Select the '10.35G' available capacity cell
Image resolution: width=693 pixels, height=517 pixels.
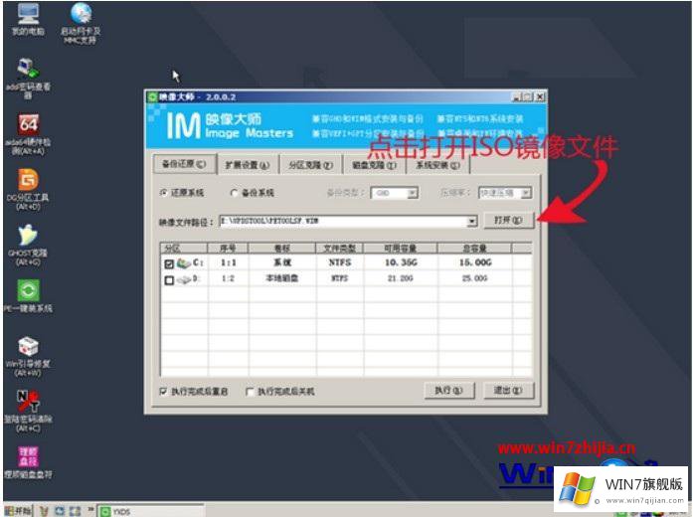point(401,262)
